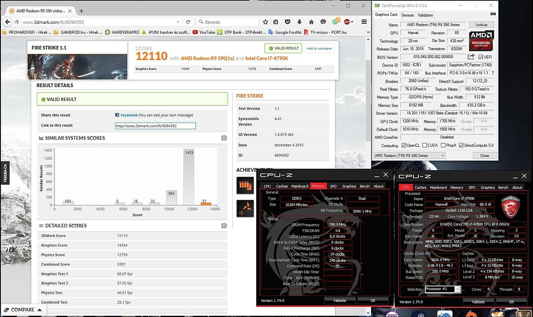Show more bookmarks with the chevron overflow icon
The image size is (533, 317).
[368, 32]
